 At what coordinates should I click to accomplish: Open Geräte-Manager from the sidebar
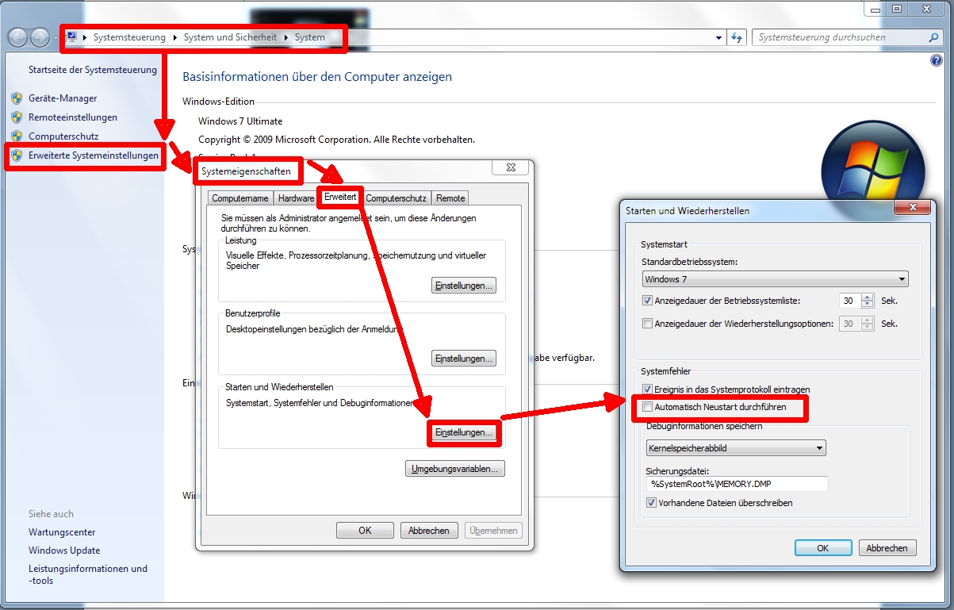[63, 98]
